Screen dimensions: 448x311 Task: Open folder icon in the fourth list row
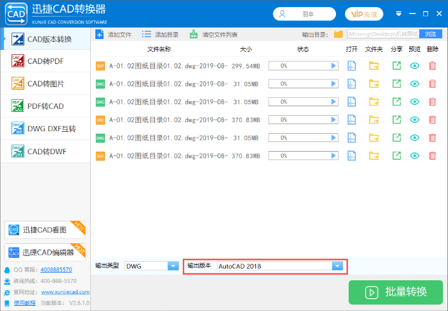pos(374,120)
